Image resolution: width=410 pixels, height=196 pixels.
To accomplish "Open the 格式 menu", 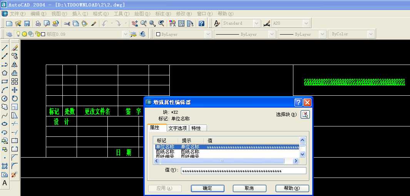I will [x=100, y=13].
